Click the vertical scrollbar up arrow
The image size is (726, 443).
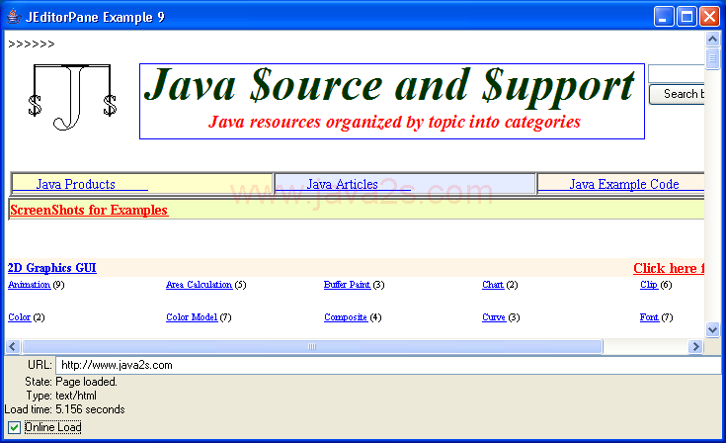click(712, 40)
